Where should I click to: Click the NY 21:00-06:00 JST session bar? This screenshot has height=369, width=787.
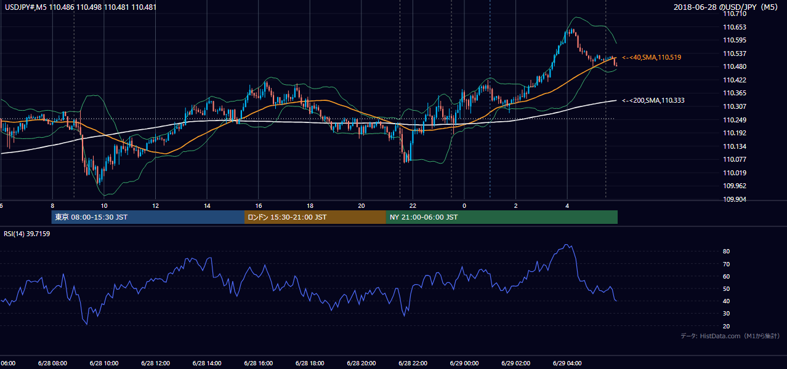[x=502, y=217]
